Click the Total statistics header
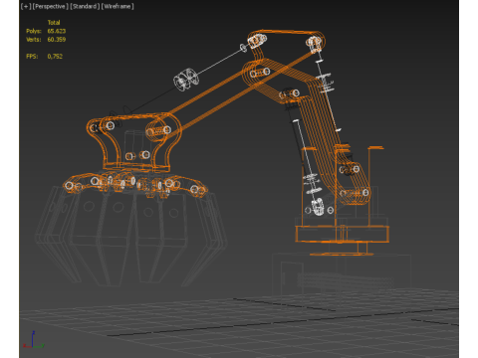 [x=54, y=23]
